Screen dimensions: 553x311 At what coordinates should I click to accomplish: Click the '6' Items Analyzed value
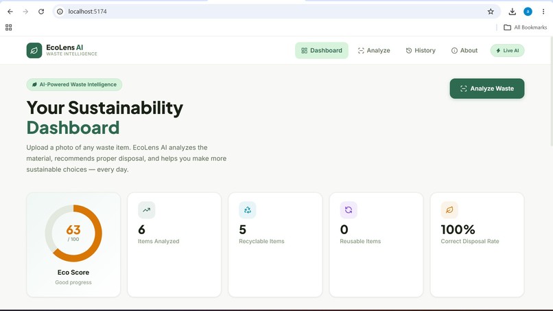pyautogui.click(x=141, y=230)
